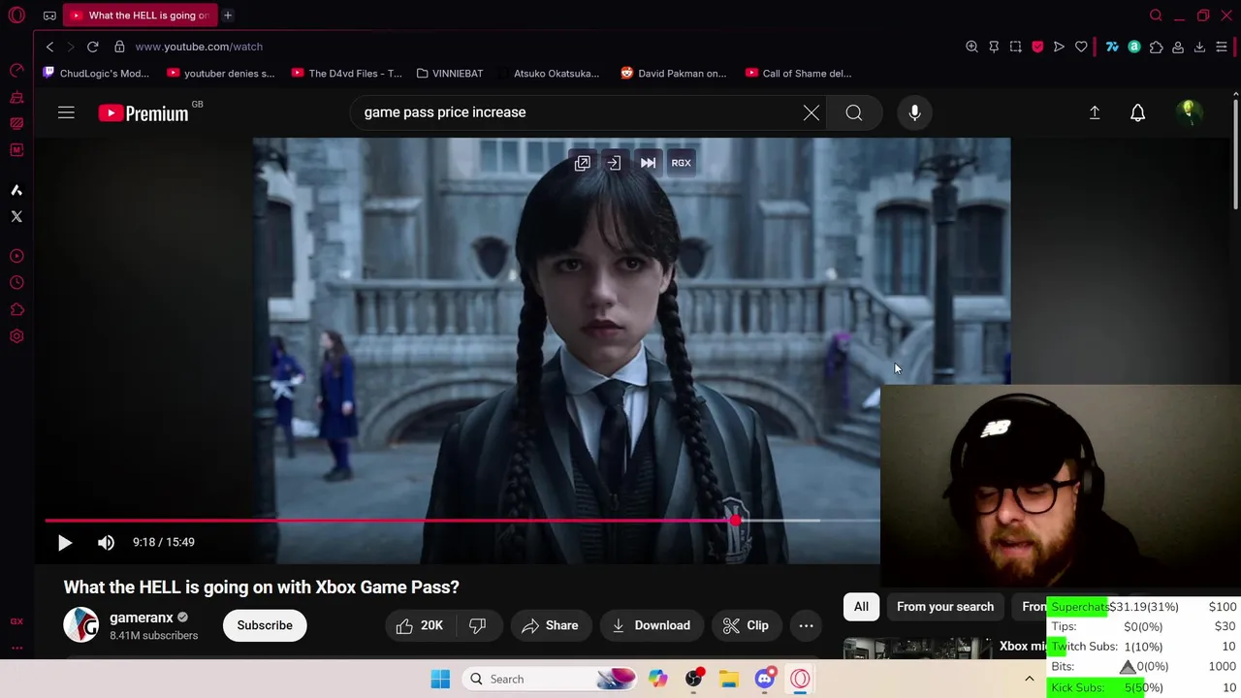Mute the video volume speaker
This screenshot has height=698, width=1241.
(107, 543)
